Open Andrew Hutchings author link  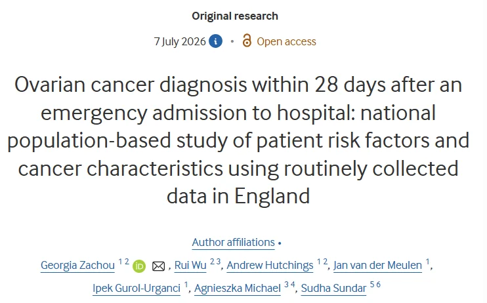click(270, 266)
